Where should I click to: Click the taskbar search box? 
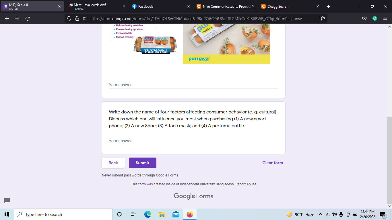click(x=63, y=214)
